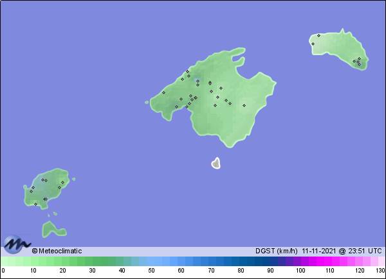386x279 pixels.
Task: Click the small Cabrera island south of Mallorca
Action: (216, 163)
